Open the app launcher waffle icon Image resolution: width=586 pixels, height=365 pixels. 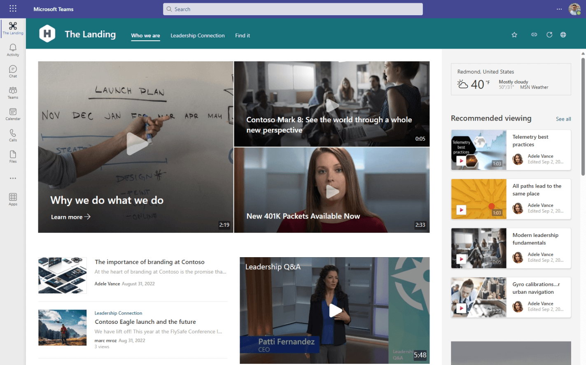pos(13,9)
